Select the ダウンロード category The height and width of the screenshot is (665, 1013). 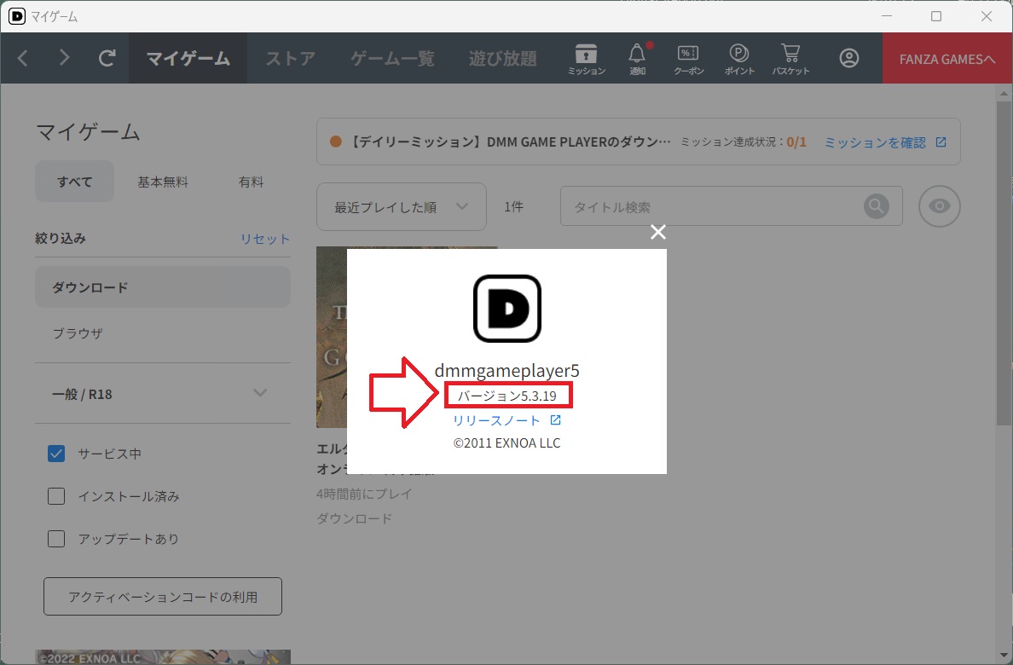click(163, 287)
